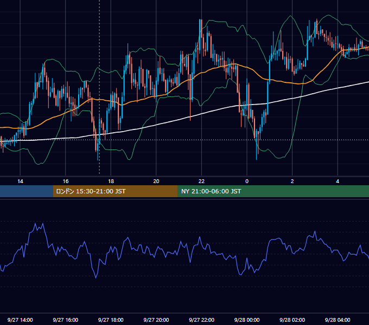Screen dimensions: 369x325
Task: Select the ロンドン 15:30-21:00 JST session bar
Action: click(115, 191)
